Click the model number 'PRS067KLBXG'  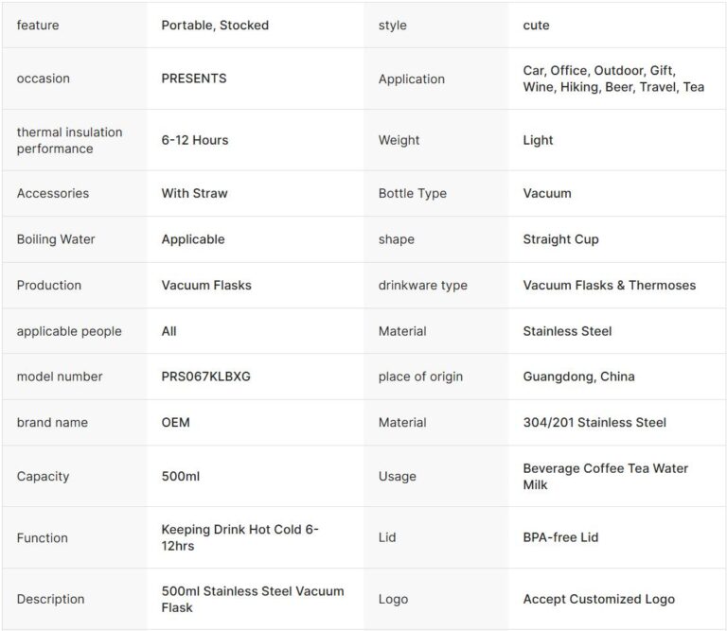point(206,377)
